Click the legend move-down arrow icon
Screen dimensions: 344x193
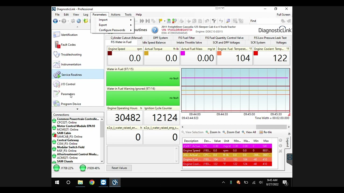pos(280,146)
